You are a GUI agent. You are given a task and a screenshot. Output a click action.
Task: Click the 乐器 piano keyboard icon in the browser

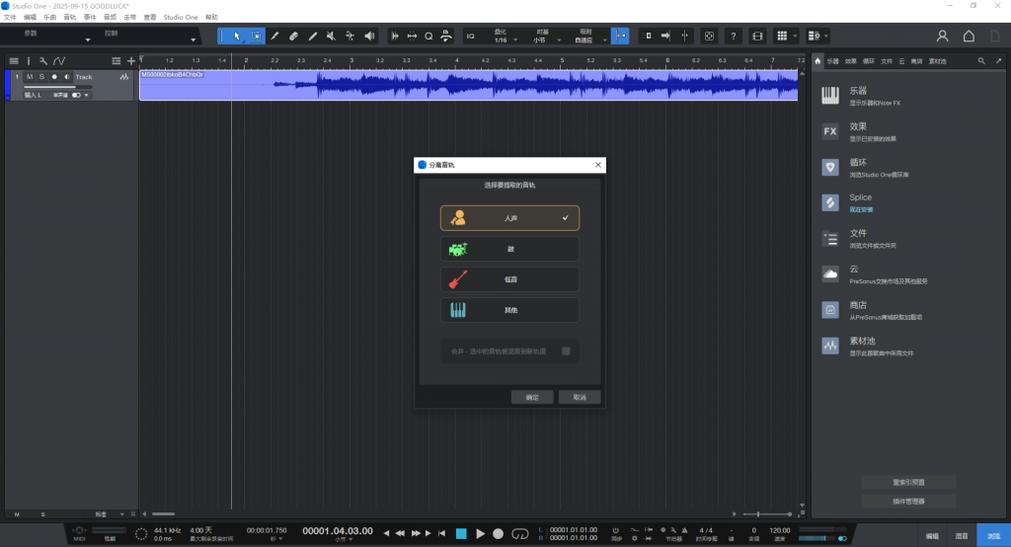(x=830, y=95)
